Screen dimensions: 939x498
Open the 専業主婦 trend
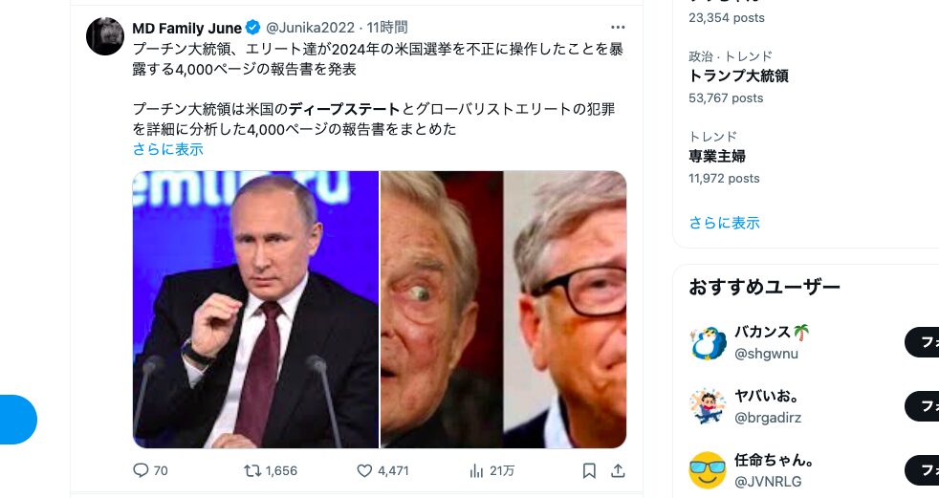tap(716, 157)
